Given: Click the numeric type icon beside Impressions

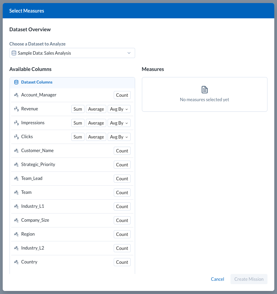Looking at the screenshot, I should click(16, 123).
